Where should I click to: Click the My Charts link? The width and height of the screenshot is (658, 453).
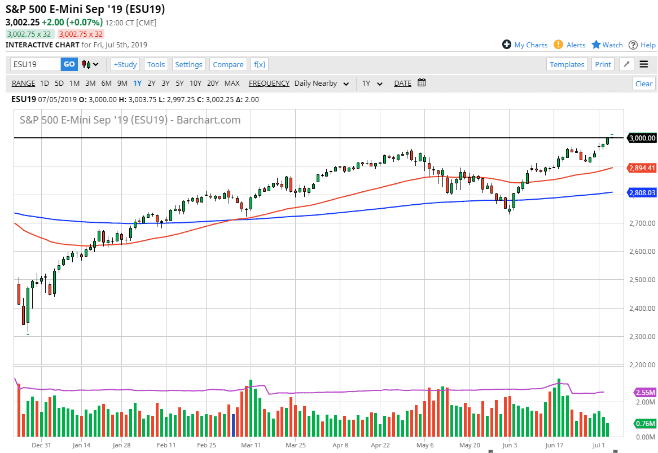click(531, 45)
